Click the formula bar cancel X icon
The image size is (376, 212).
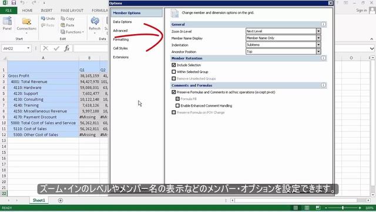(46, 48)
